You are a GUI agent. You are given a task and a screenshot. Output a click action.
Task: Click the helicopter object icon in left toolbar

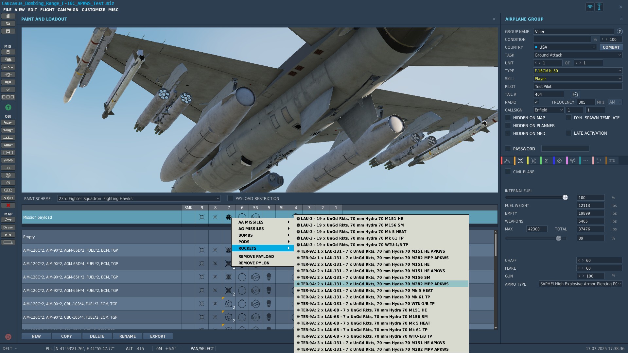(8, 130)
